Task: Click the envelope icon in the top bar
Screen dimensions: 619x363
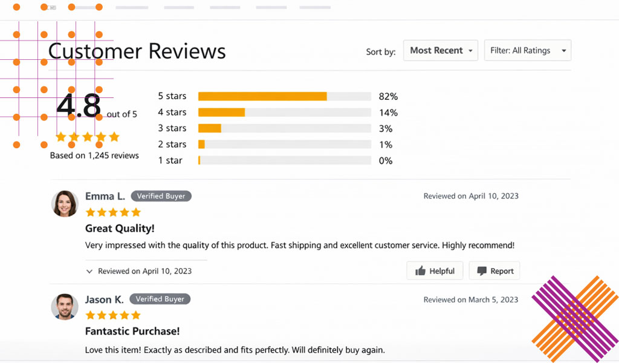Action: [x=53, y=8]
